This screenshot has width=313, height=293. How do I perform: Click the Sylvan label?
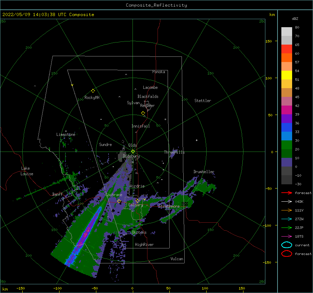click(x=133, y=103)
